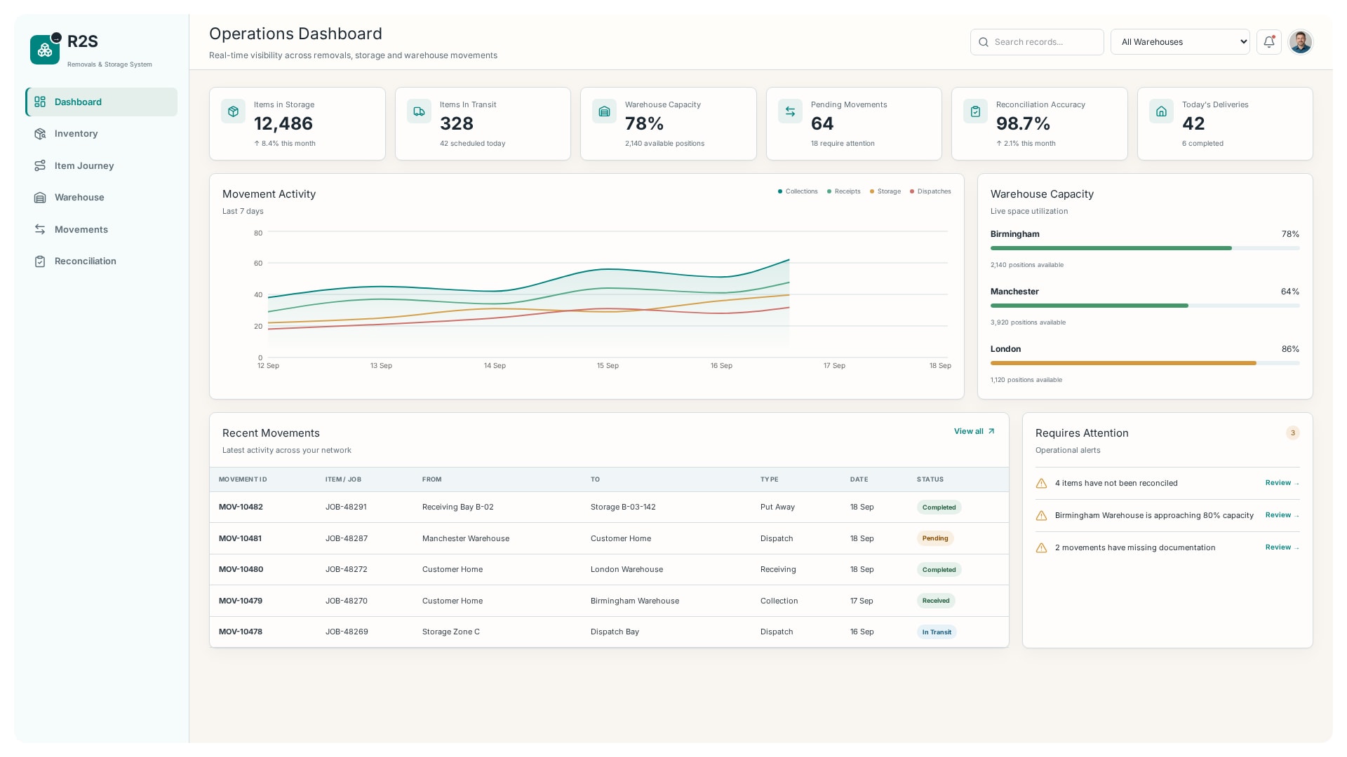
Task: Click the R2S logo icon
Action: tap(45, 50)
